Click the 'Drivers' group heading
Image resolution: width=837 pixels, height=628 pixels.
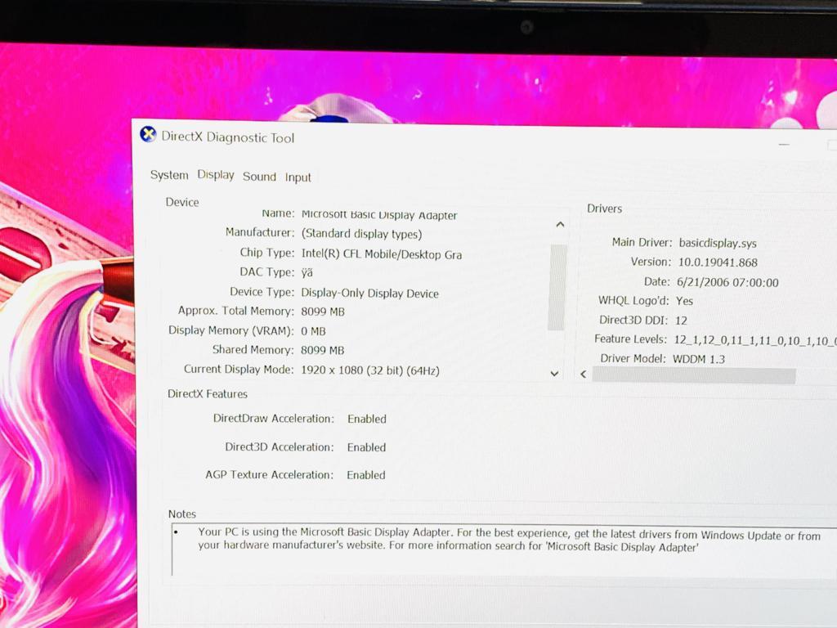[x=604, y=209]
